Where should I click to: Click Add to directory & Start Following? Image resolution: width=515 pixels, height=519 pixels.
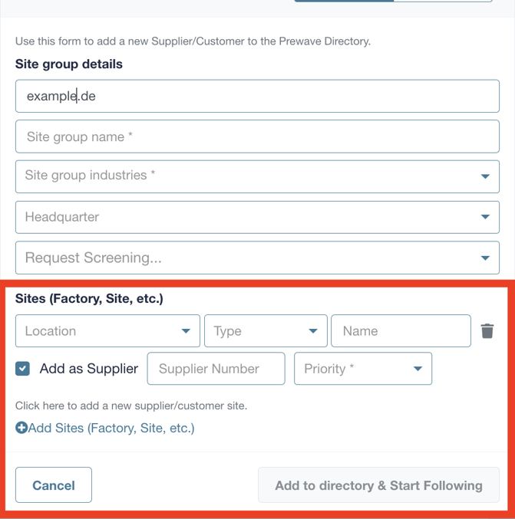[379, 485]
